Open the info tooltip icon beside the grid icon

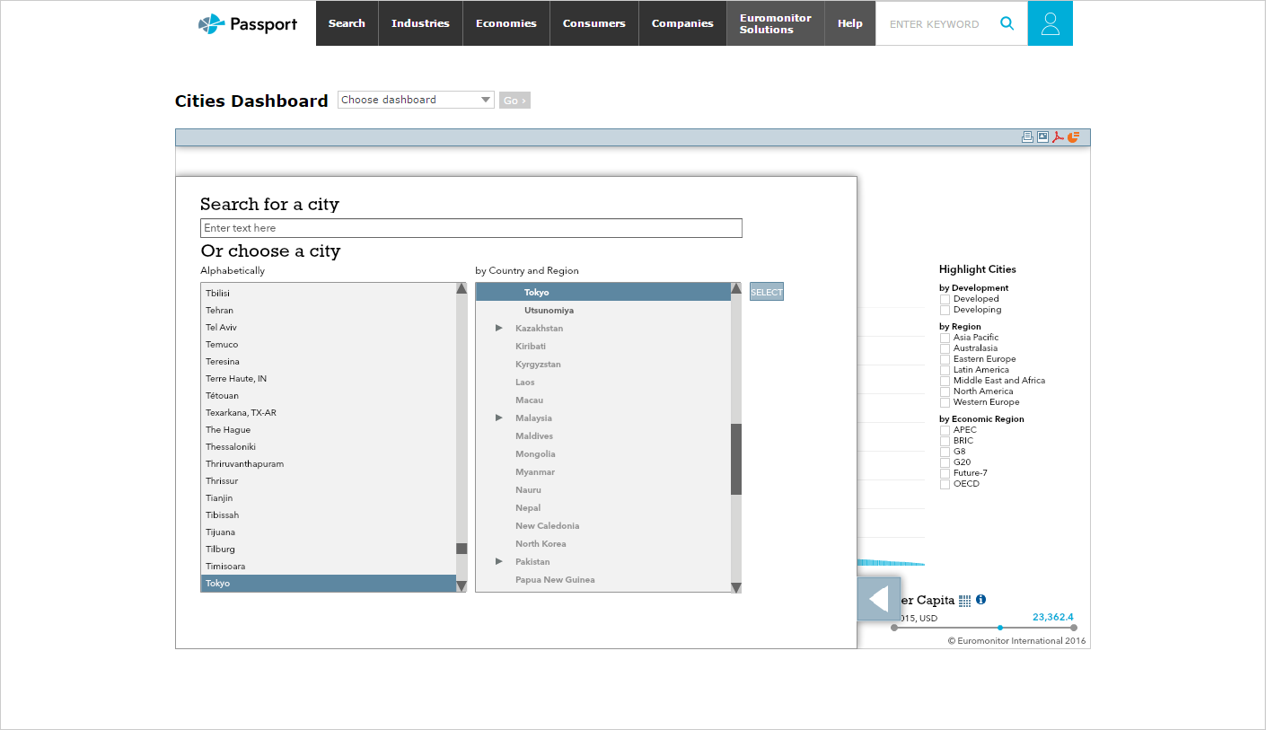coord(980,600)
